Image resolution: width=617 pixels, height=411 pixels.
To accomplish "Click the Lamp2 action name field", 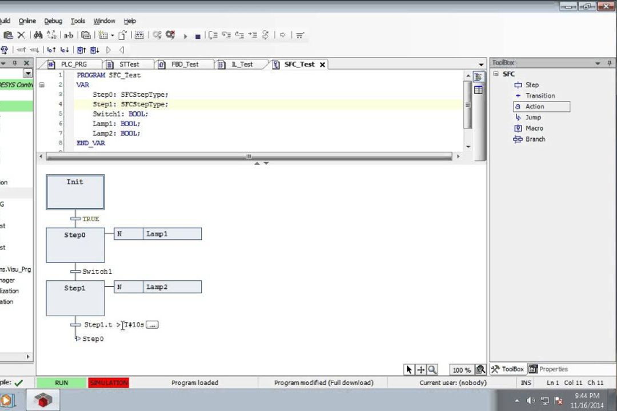I will 173,287.
